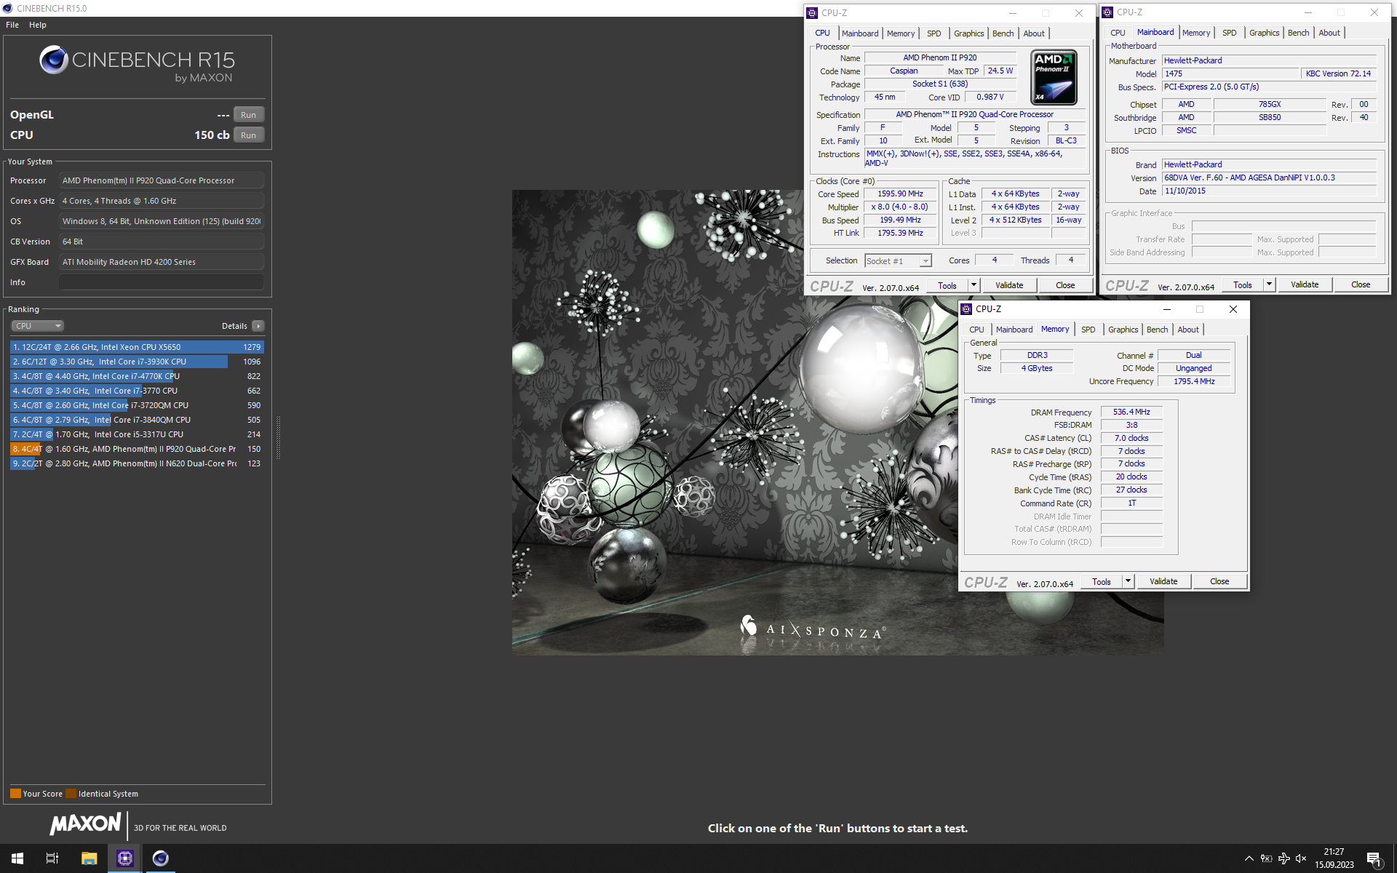
Task: Expand Tools dropdown arrow in CPU-Z CPU window
Action: click(974, 285)
